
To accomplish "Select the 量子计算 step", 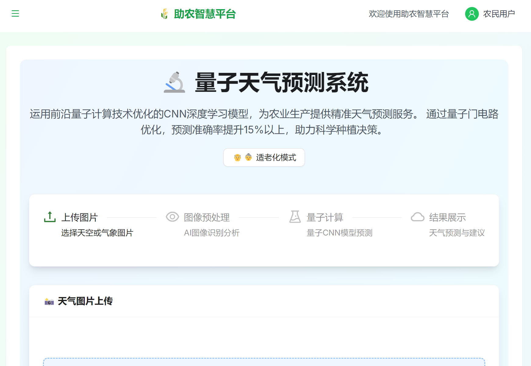I will click(x=325, y=217).
